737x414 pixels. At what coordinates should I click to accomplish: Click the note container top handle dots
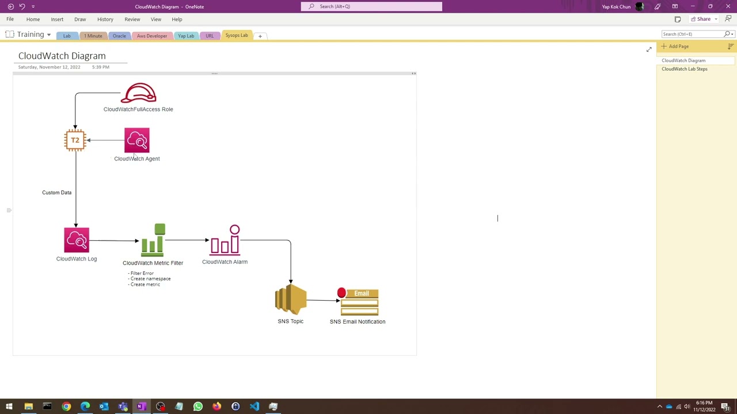tap(214, 74)
